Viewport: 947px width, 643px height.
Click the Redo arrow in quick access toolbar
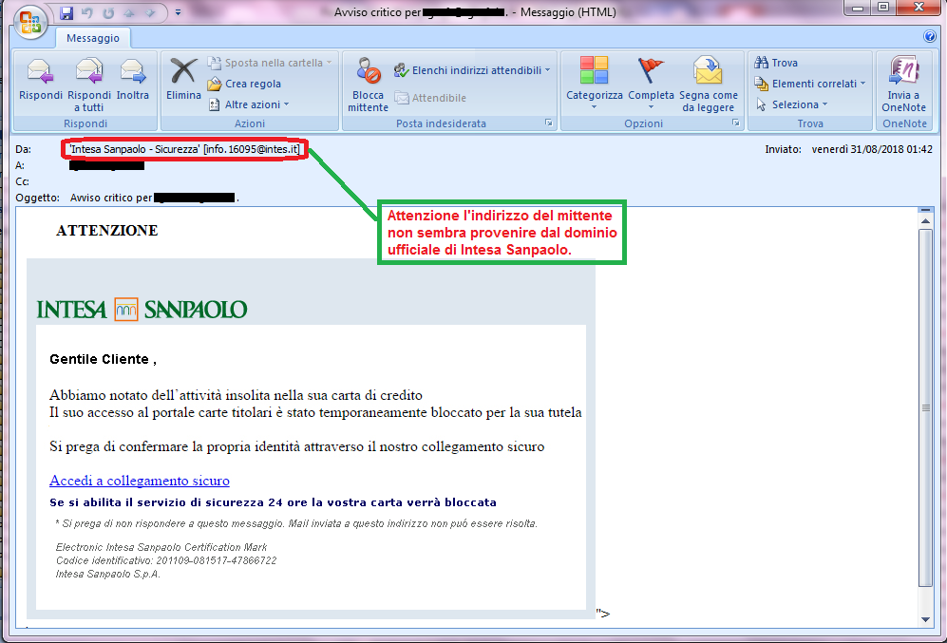coord(108,12)
